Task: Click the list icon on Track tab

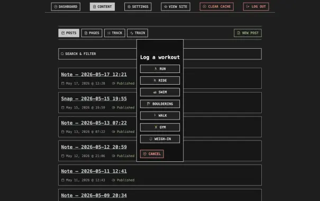Action: tap(109, 33)
